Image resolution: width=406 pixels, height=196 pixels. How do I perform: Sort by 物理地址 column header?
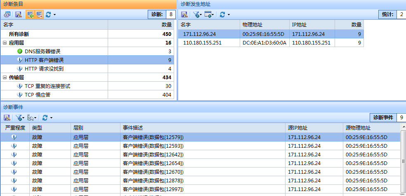pos(253,25)
